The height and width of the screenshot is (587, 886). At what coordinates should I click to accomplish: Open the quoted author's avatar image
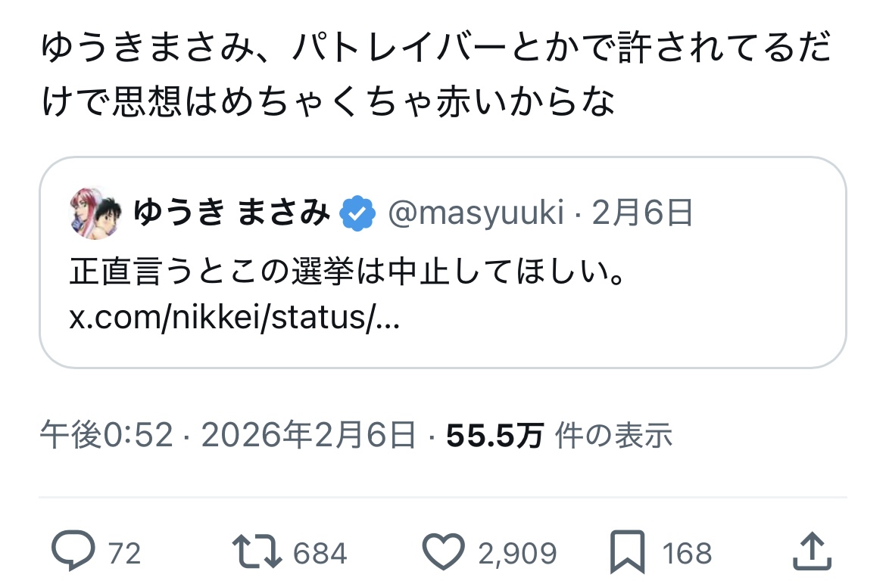coord(95,214)
